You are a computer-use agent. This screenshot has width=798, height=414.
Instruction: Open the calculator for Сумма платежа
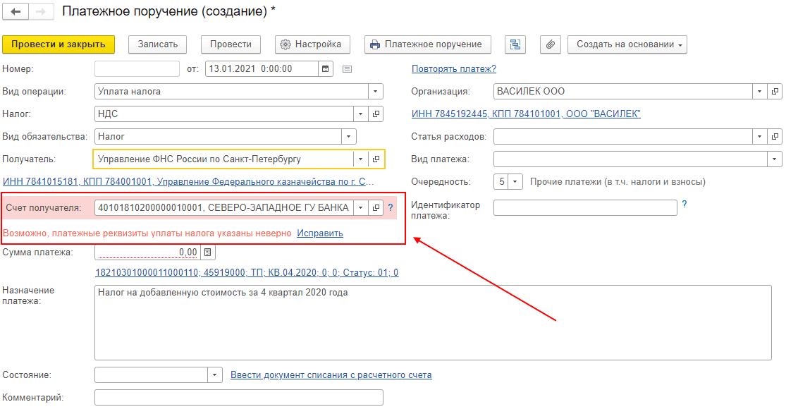(207, 252)
